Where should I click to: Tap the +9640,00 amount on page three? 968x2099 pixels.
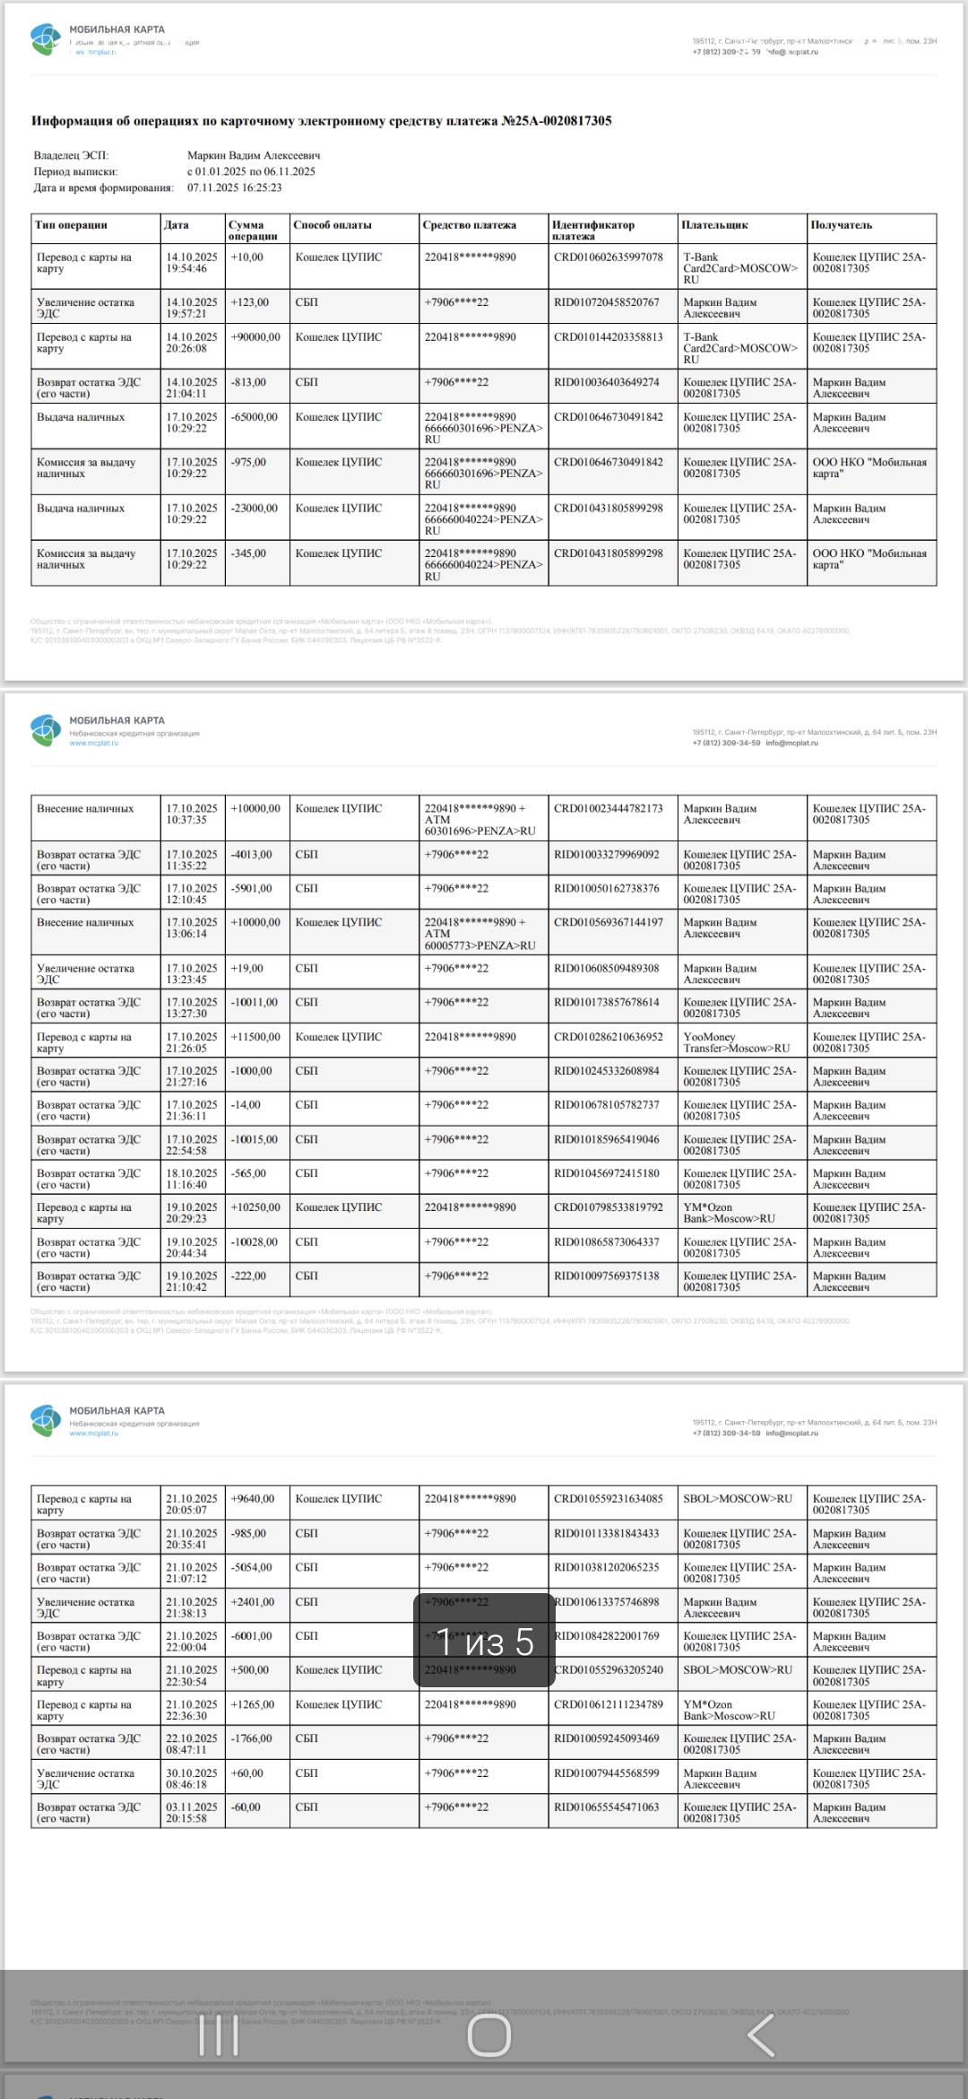point(253,1499)
